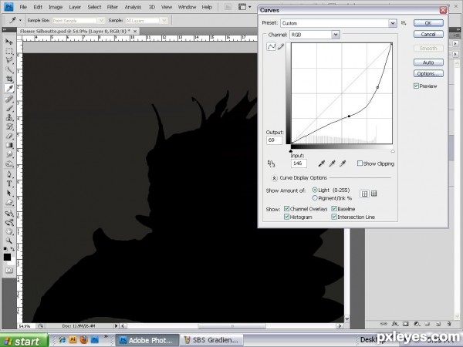Click the Windows Start button
The height and width of the screenshot is (347, 463).
[x=24, y=341]
